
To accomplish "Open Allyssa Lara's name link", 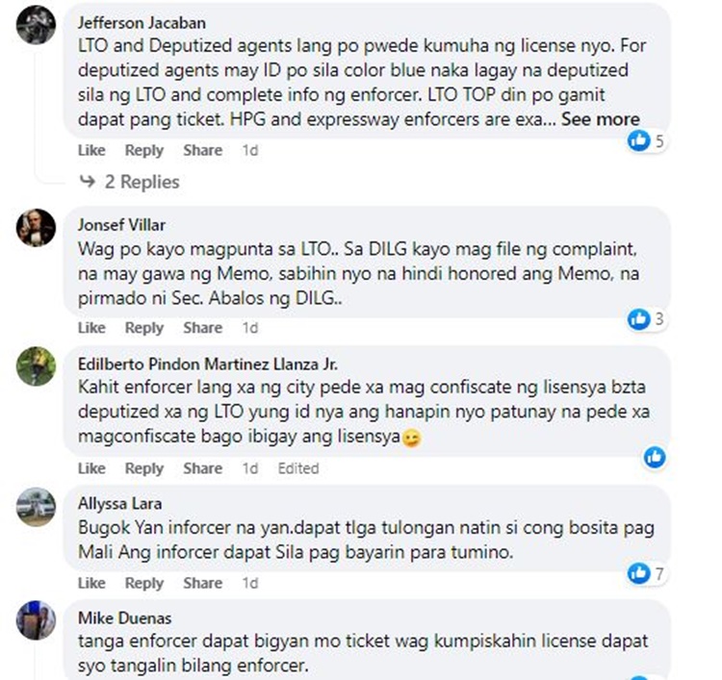I will 119,503.
